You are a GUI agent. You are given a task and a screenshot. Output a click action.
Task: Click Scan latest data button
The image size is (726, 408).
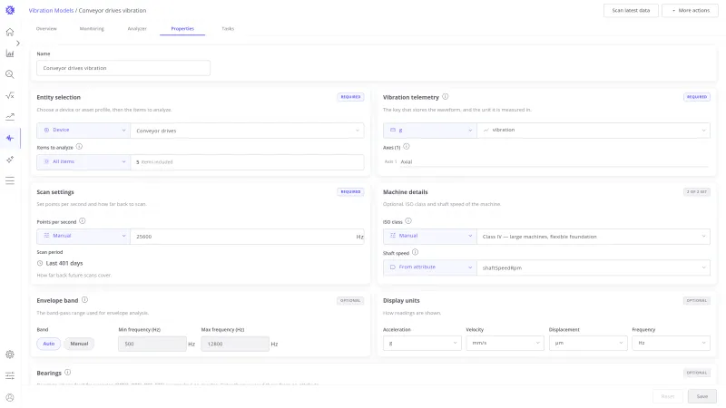(631, 10)
